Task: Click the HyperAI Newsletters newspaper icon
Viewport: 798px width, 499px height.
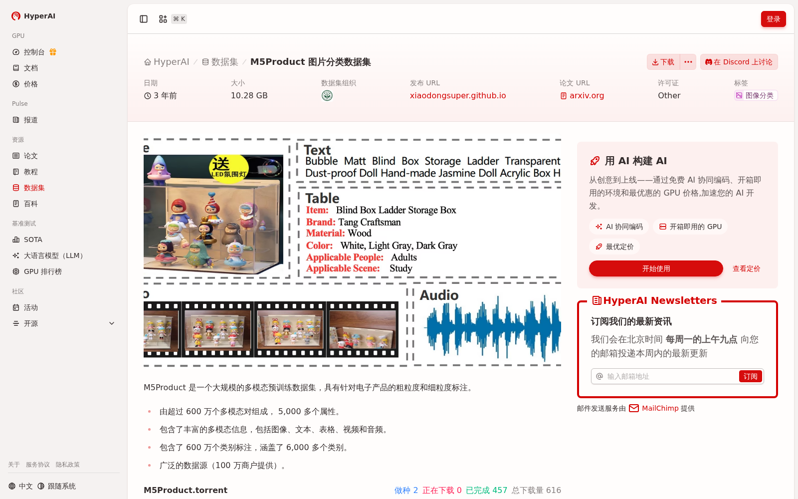Action: point(597,300)
